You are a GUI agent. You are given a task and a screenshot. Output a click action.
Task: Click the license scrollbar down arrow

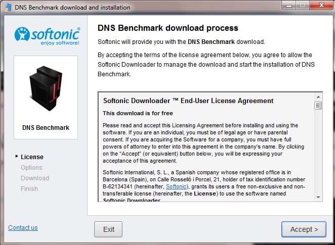point(318,197)
